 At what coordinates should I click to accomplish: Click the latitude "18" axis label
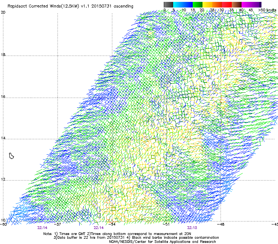(3, 54)
